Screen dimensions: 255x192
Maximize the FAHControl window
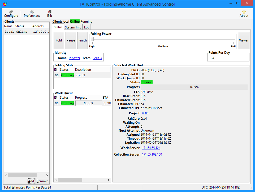coord(237,3)
